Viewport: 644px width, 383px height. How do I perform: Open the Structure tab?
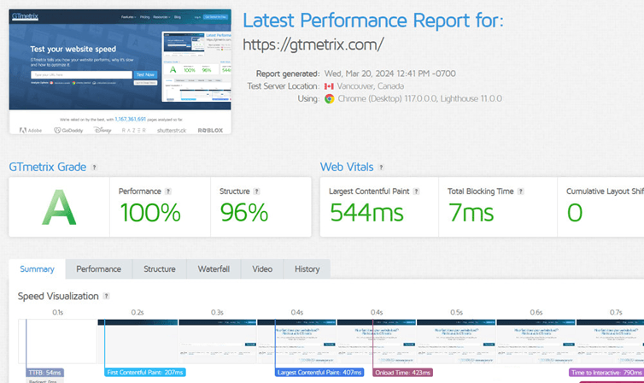pos(160,269)
